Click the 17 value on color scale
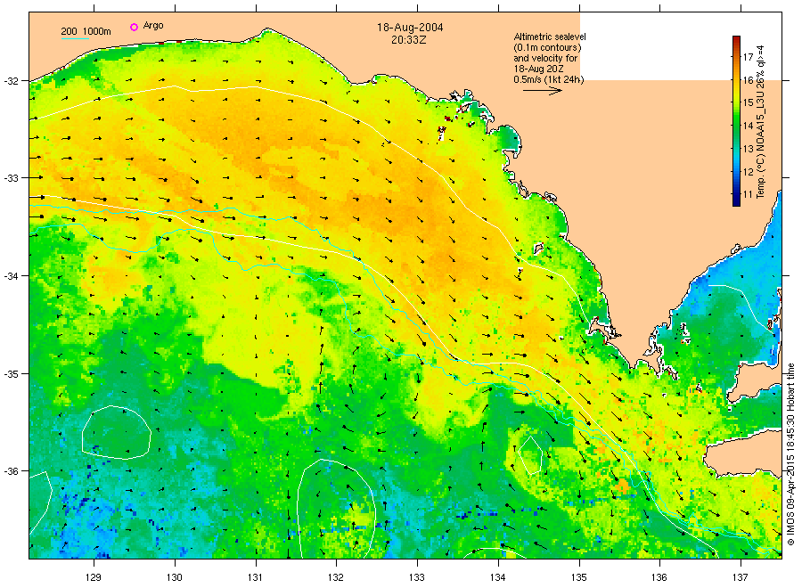 [748, 57]
